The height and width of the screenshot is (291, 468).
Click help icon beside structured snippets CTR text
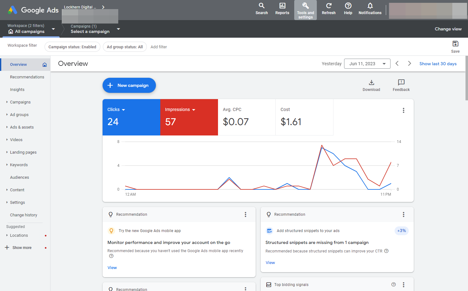coord(386,251)
